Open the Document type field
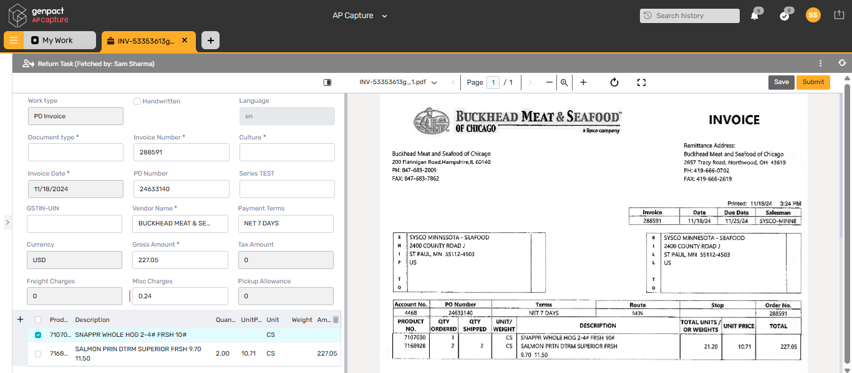This screenshot has width=852, height=373. point(75,153)
